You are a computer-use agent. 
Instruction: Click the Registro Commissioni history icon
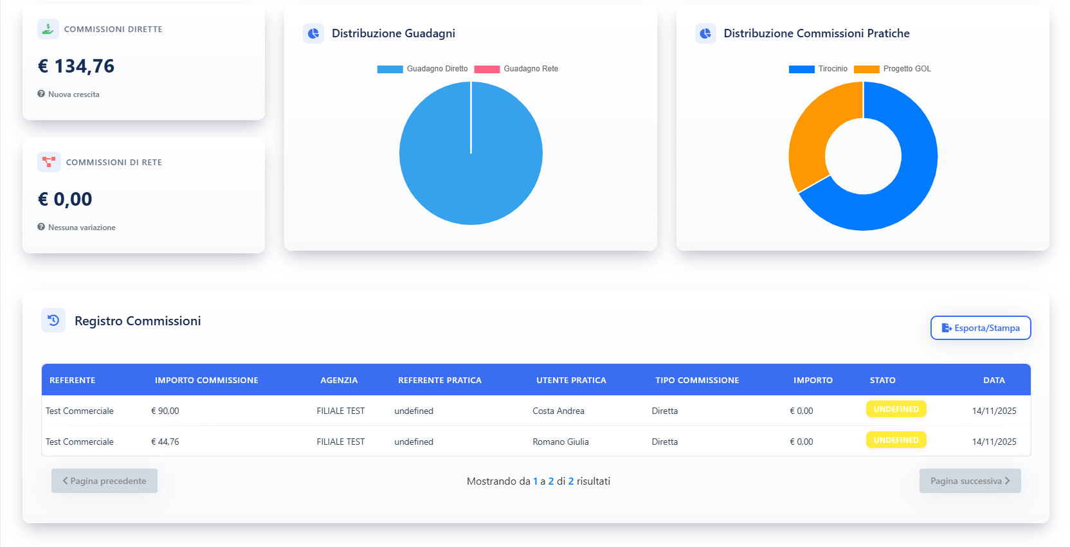click(x=53, y=320)
